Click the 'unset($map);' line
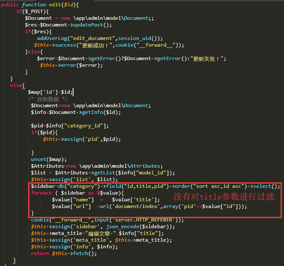This screenshot has height=266, width=284. pos(49,159)
